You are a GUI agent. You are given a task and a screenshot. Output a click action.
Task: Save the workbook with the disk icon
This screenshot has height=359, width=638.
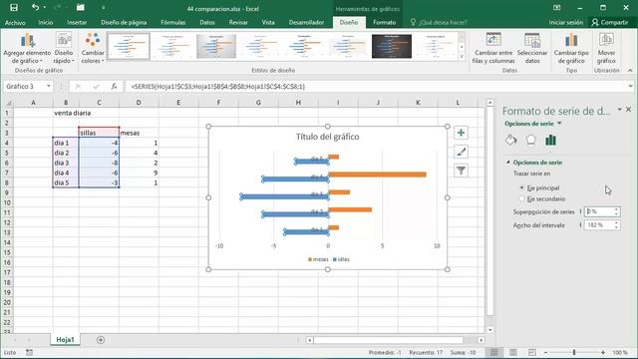[x=14, y=8]
